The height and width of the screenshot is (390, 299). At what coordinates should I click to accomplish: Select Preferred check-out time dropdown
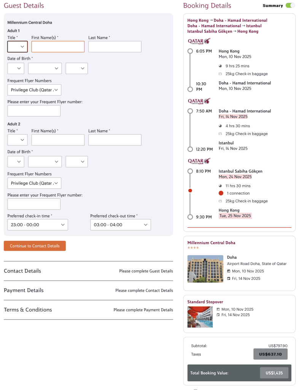click(120, 225)
